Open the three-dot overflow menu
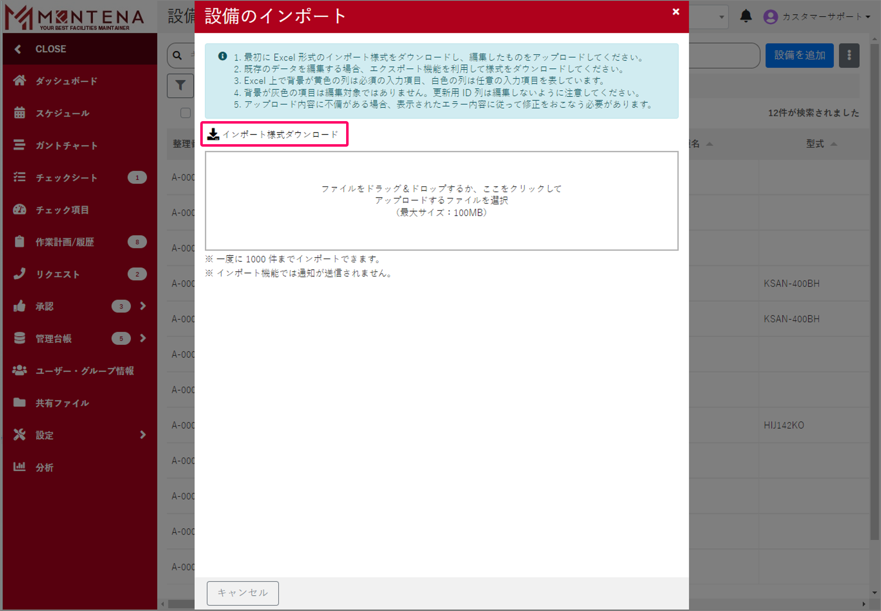Viewport: 881px width, 611px height. 849,55
